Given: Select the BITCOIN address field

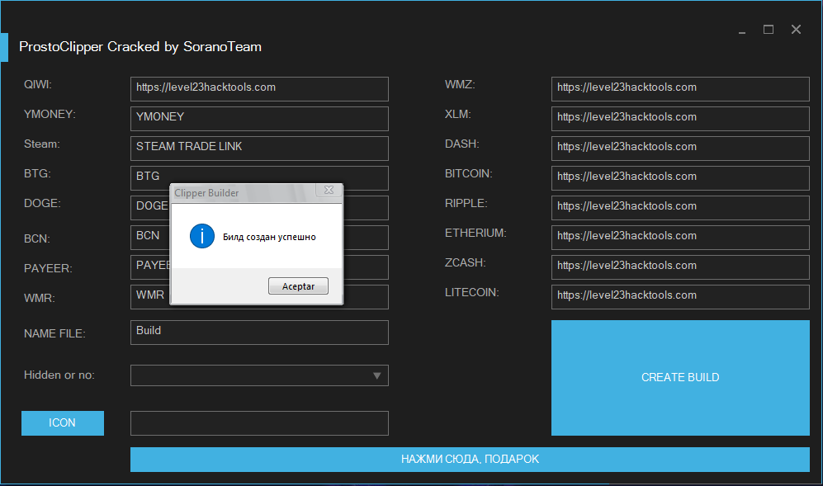Looking at the screenshot, I should pos(680,178).
